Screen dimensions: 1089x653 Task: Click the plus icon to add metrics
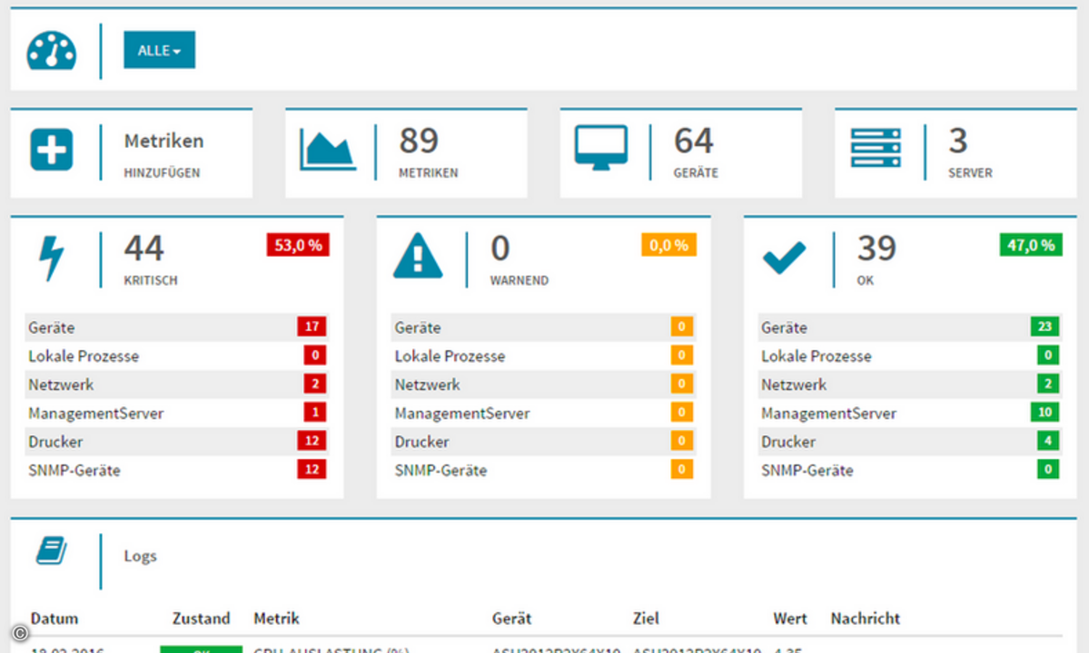point(52,150)
